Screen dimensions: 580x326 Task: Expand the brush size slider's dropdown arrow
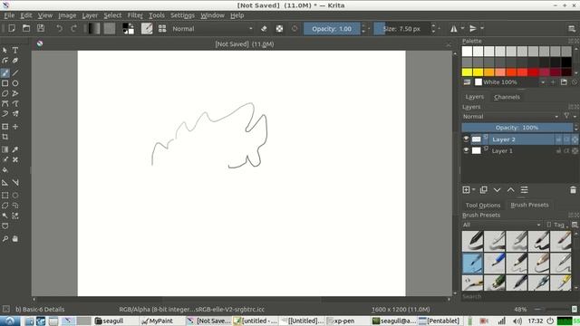[439, 28]
